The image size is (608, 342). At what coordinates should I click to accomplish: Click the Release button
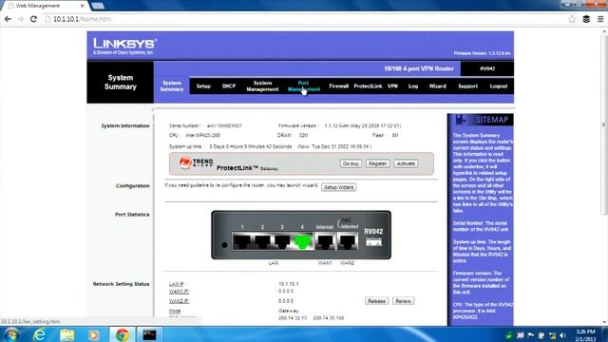point(376,301)
